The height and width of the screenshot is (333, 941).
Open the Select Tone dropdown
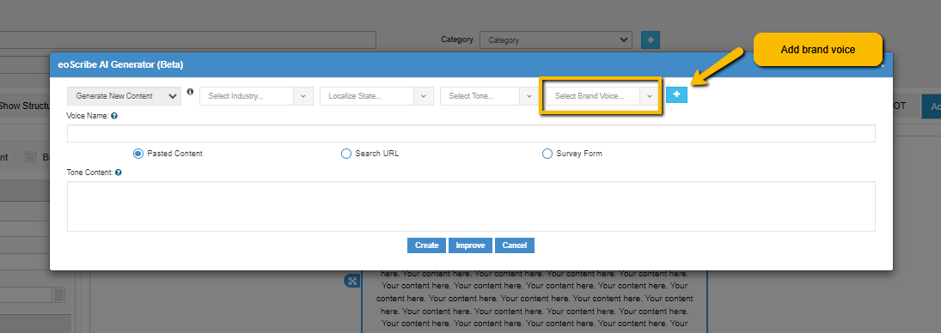[x=489, y=96]
